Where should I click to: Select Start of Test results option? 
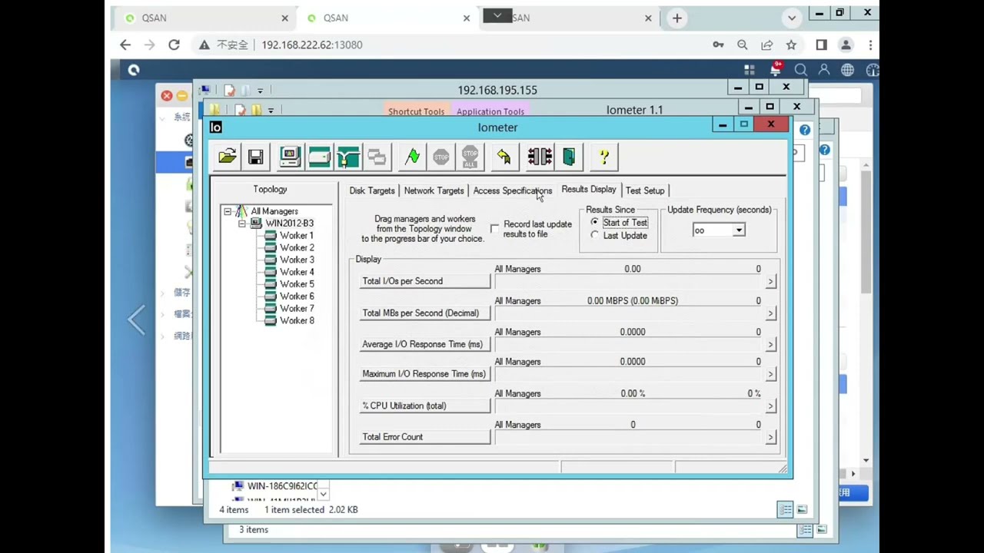(594, 222)
